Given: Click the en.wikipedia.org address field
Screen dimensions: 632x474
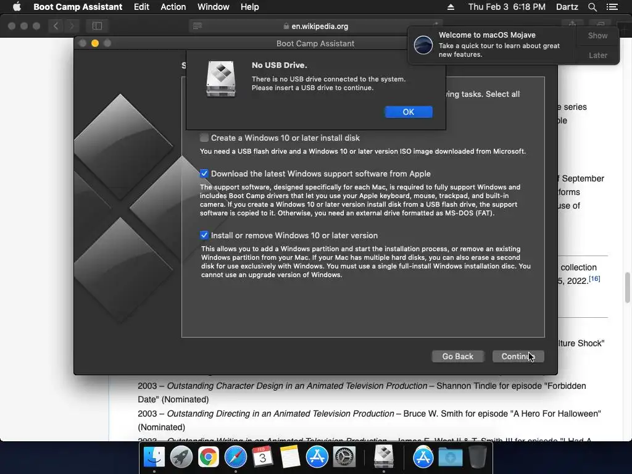Looking at the screenshot, I should click(x=315, y=26).
